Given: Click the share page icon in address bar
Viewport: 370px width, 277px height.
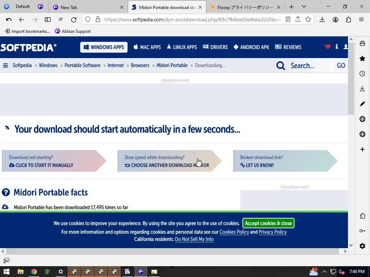Looking at the screenshot, I should click(298, 19).
